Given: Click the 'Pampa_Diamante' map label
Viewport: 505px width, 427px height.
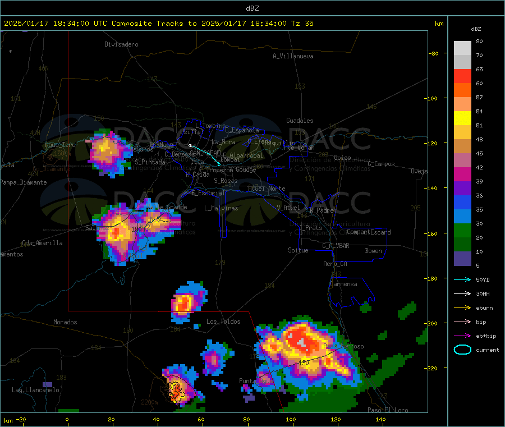Looking at the screenshot, I should coord(24,182).
